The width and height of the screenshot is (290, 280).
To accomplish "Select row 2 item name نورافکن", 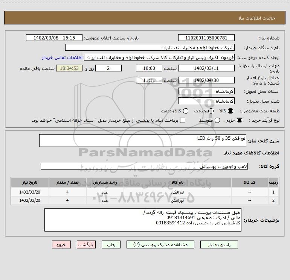I will (x=177, y=200).
